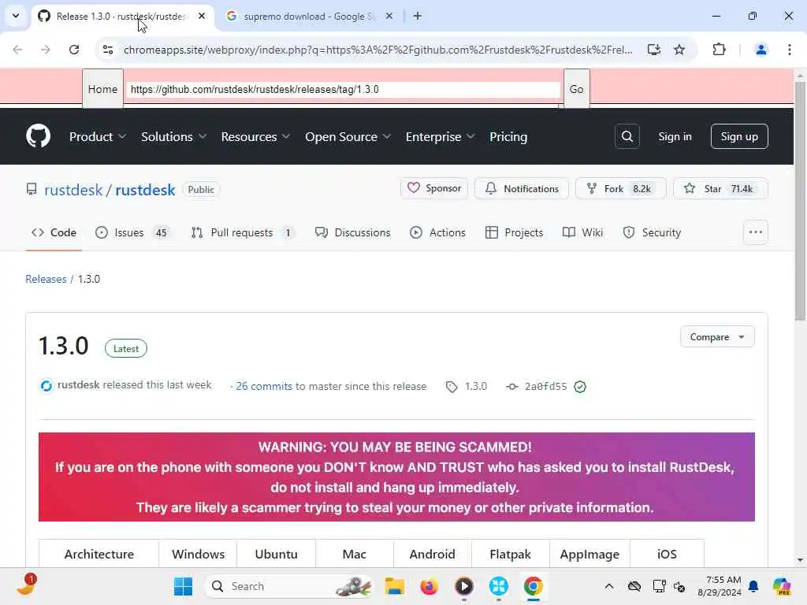Switch to the Code tab
The image size is (807, 605).
[x=54, y=232]
